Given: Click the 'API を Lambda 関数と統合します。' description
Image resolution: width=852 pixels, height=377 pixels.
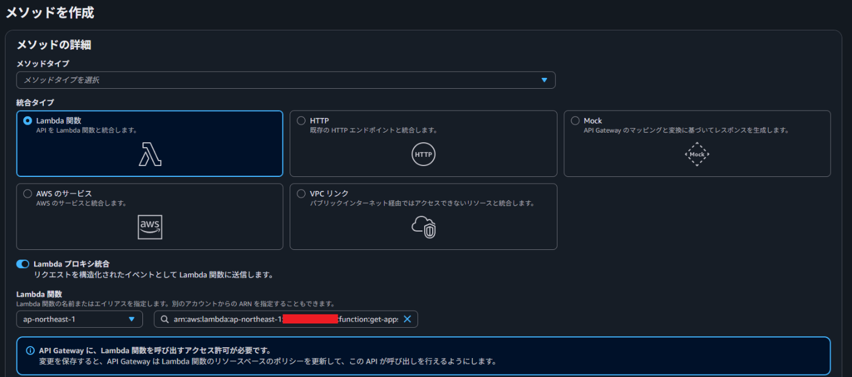Looking at the screenshot, I should point(87,130).
